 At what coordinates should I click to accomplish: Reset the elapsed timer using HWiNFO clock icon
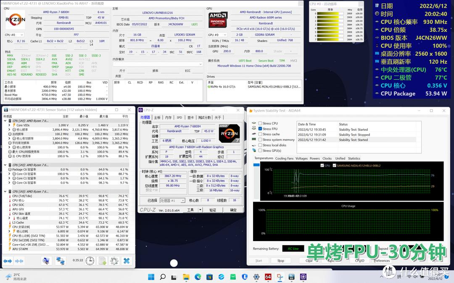pos(90,260)
